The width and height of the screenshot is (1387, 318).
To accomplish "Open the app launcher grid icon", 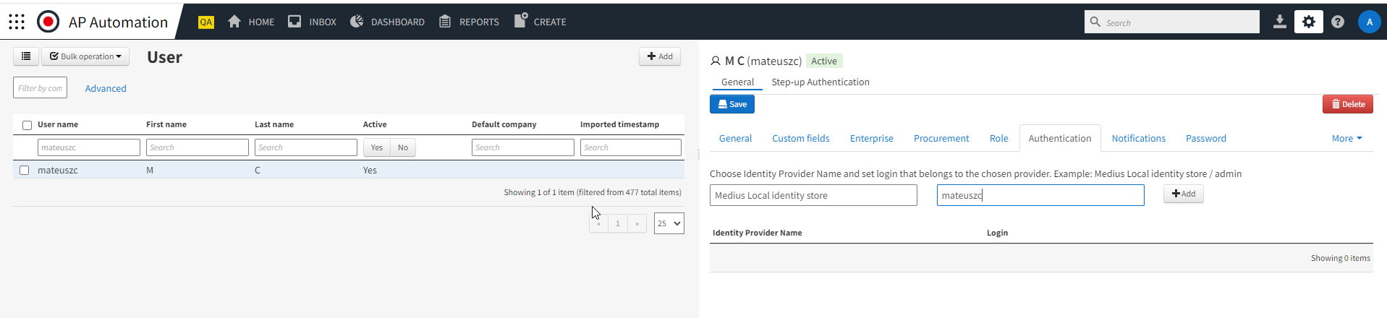I will tap(17, 22).
